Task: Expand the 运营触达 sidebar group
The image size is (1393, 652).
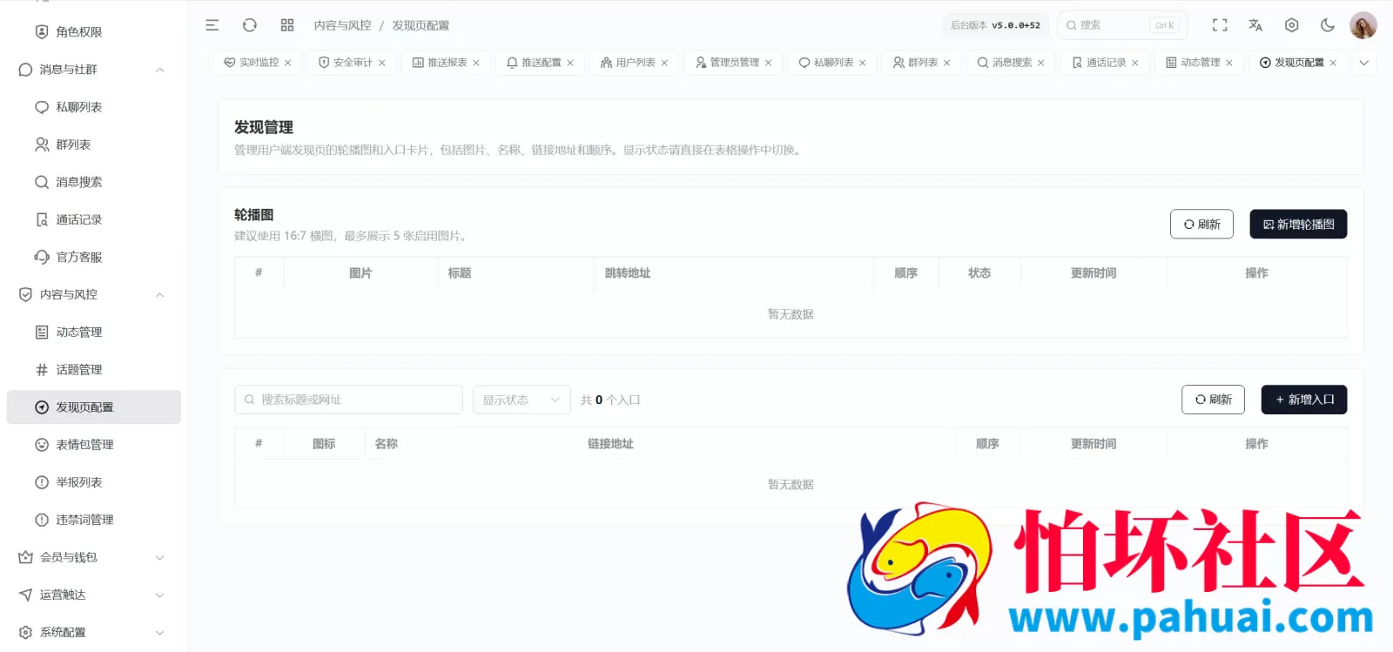Action: click(x=94, y=595)
